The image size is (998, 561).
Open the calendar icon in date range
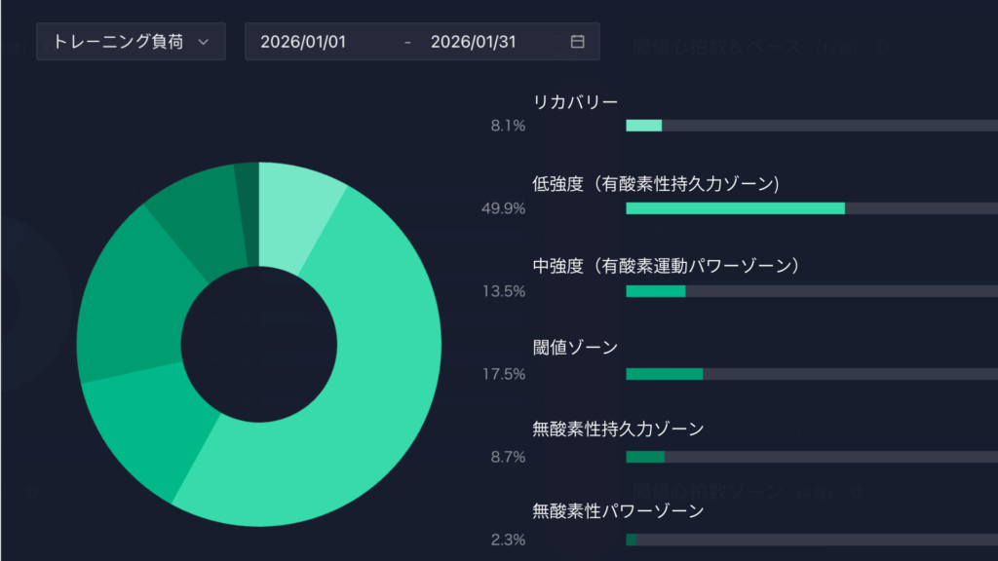coord(577,42)
